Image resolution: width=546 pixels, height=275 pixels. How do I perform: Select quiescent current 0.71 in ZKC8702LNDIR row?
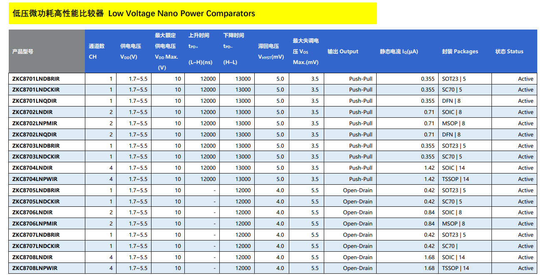(x=429, y=112)
